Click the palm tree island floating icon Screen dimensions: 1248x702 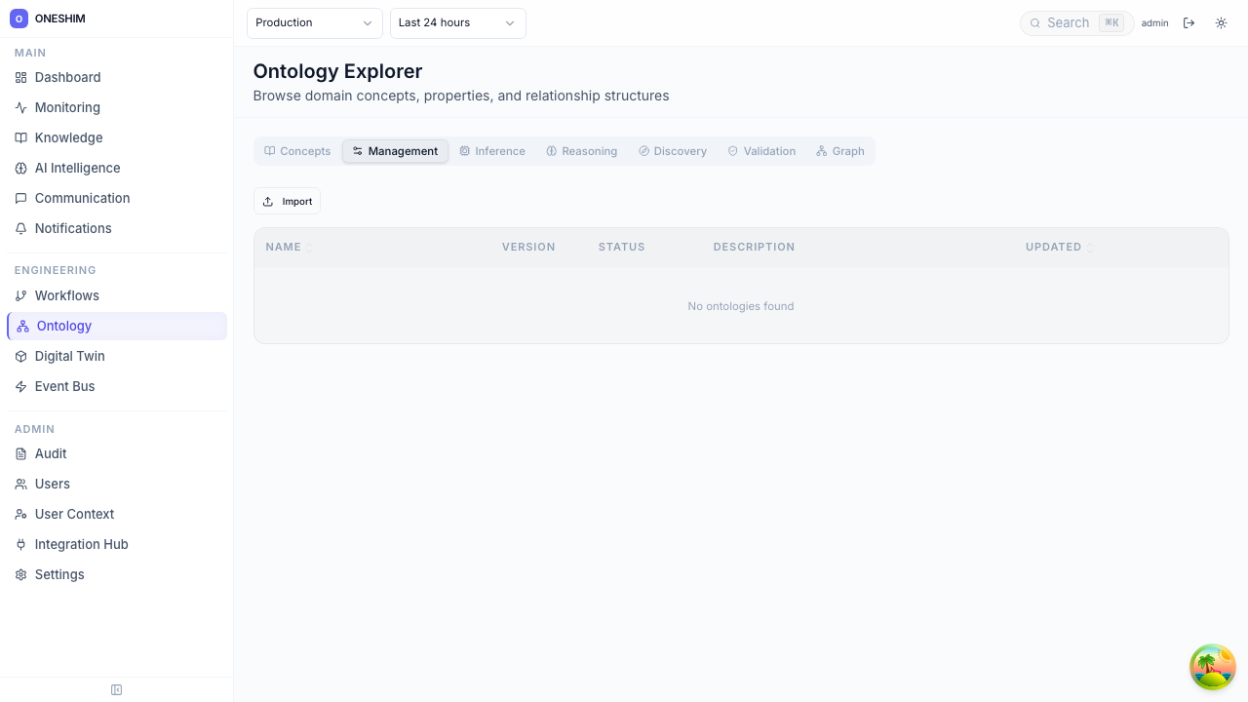point(1213,667)
